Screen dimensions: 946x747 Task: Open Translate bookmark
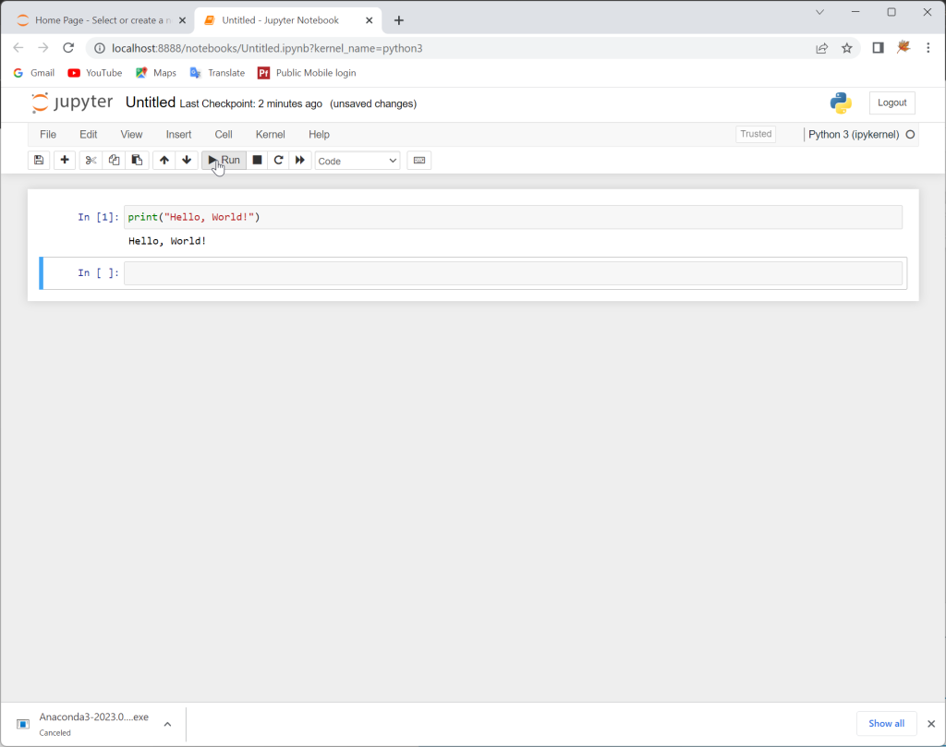(x=217, y=73)
